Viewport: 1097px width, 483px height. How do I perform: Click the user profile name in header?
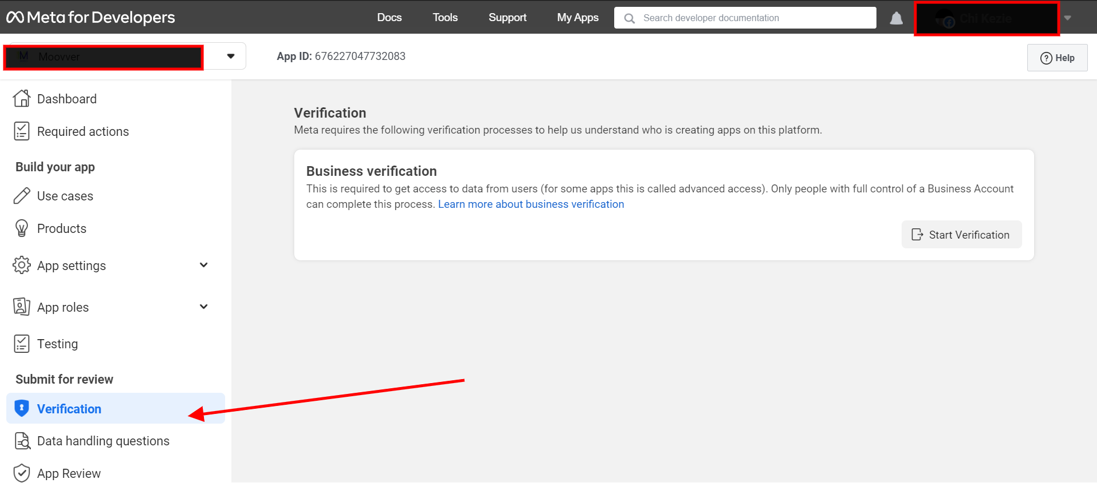(987, 19)
